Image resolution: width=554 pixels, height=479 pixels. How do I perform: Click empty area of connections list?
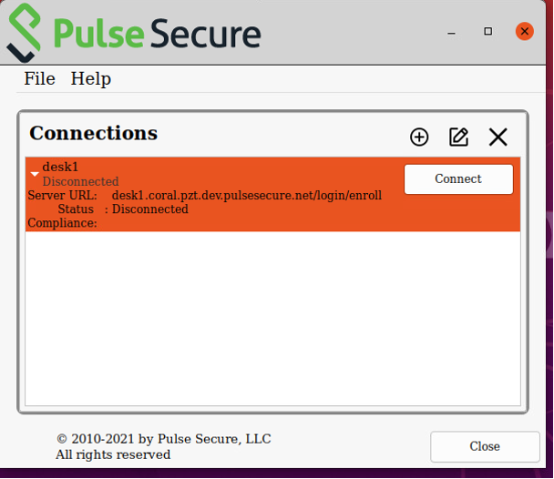[272, 319]
